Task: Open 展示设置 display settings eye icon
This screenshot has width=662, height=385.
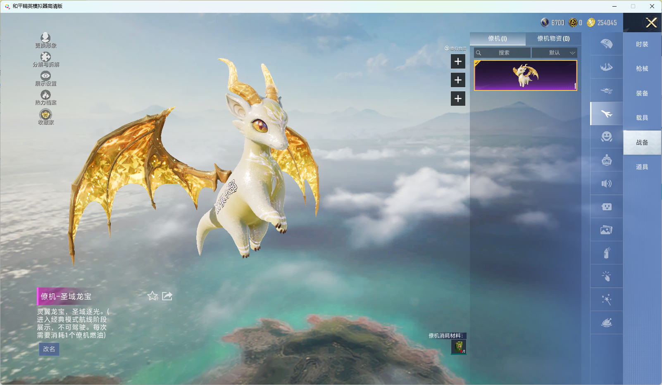Action: pyautogui.click(x=45, y=78)
